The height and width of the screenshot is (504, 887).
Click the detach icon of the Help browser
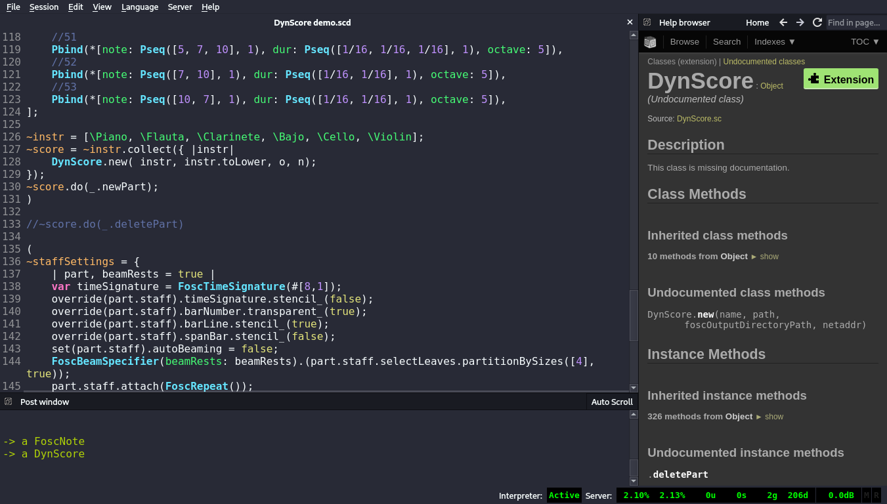tap(647, 22)
